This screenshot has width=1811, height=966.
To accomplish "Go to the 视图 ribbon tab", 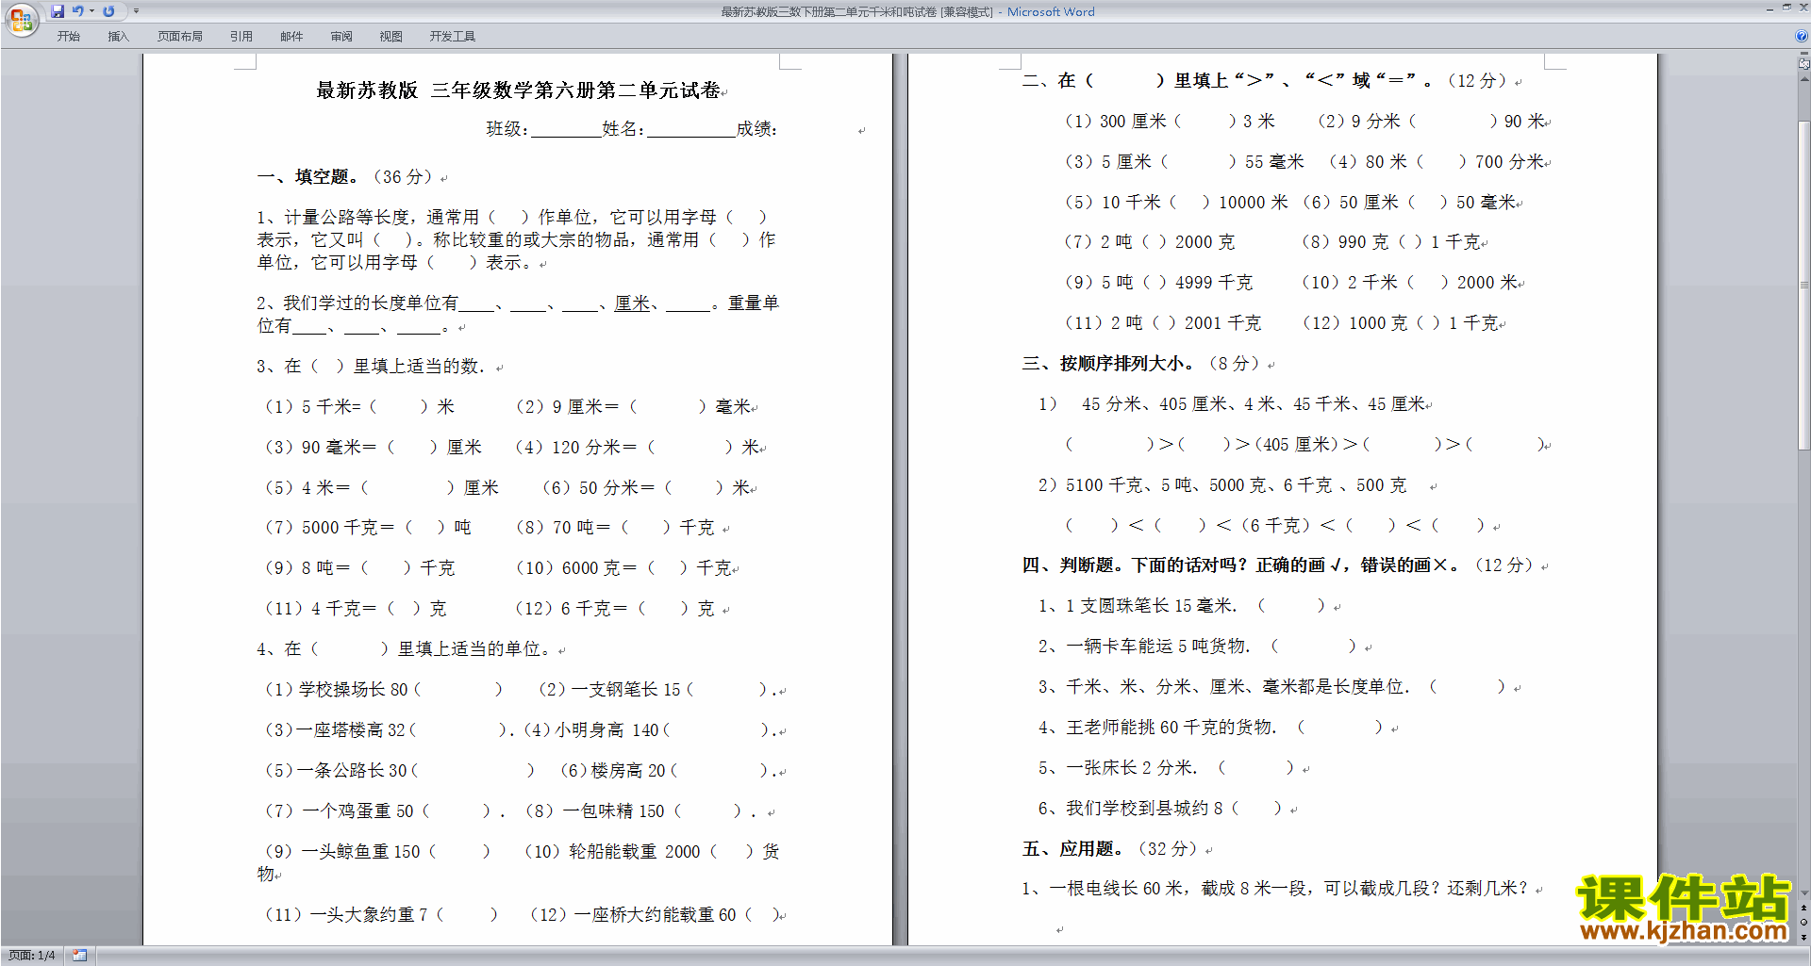I will click(391, 37).
